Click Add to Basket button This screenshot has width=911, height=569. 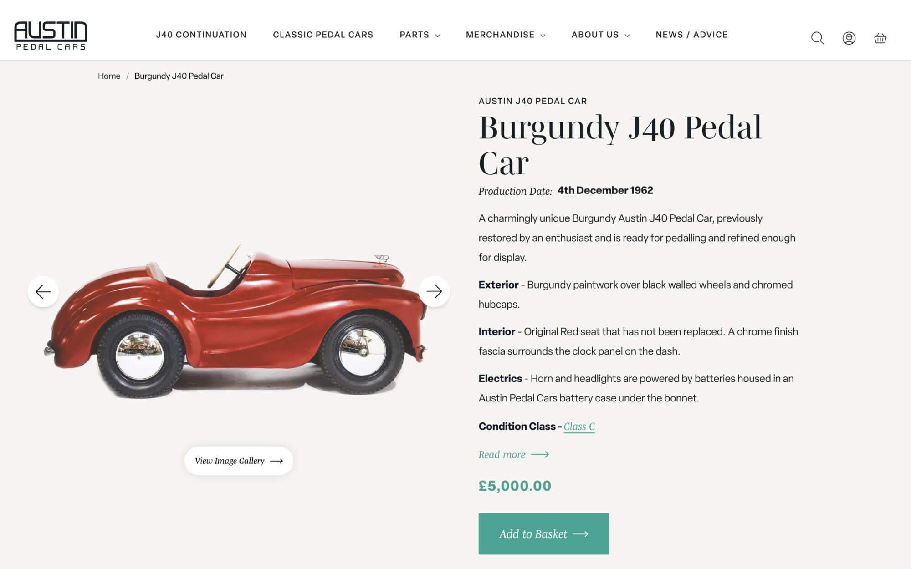543,533
